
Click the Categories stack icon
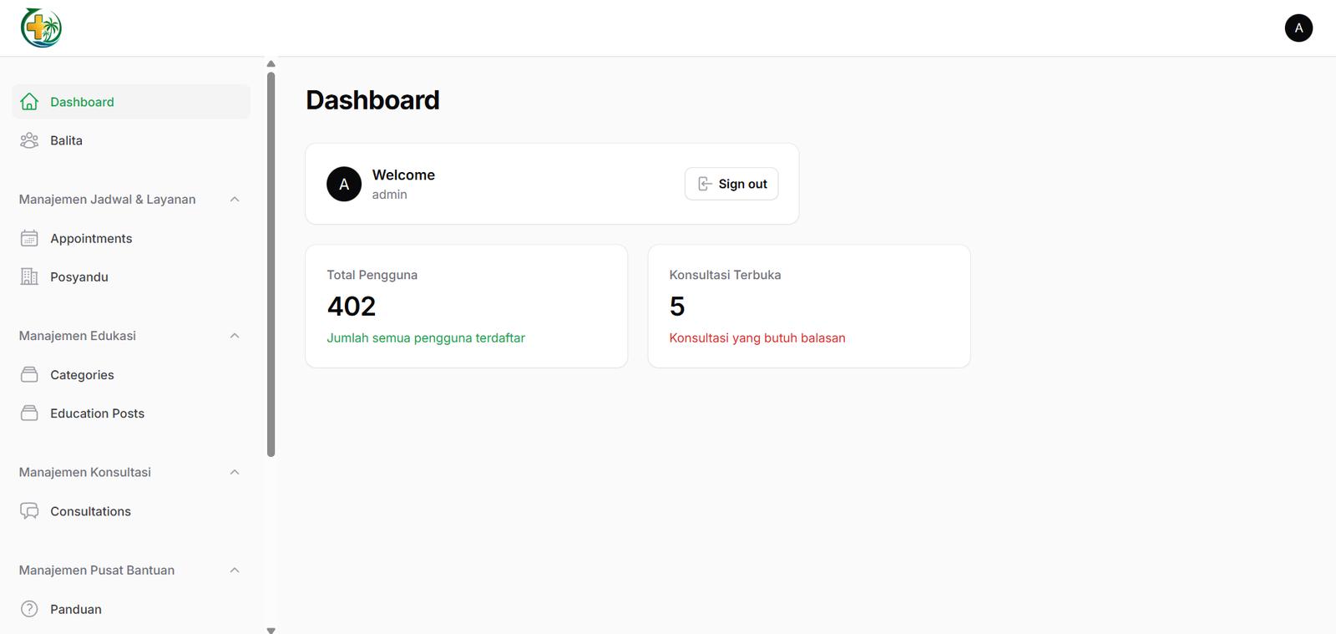(x=29, y=374)
